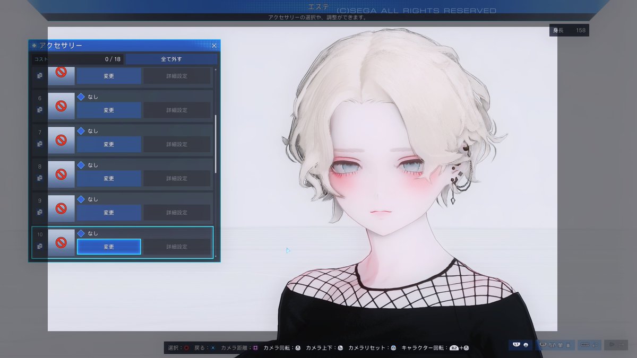Click the copy icon in the topmost row above row 6
The width and height of the screenshot is (637, 358).
[40, 76]
